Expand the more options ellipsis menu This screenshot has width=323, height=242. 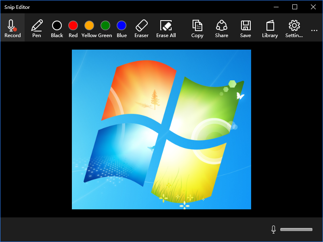tap(314, 30)
